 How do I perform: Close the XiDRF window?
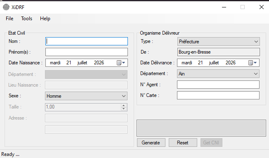pos(262,7)
